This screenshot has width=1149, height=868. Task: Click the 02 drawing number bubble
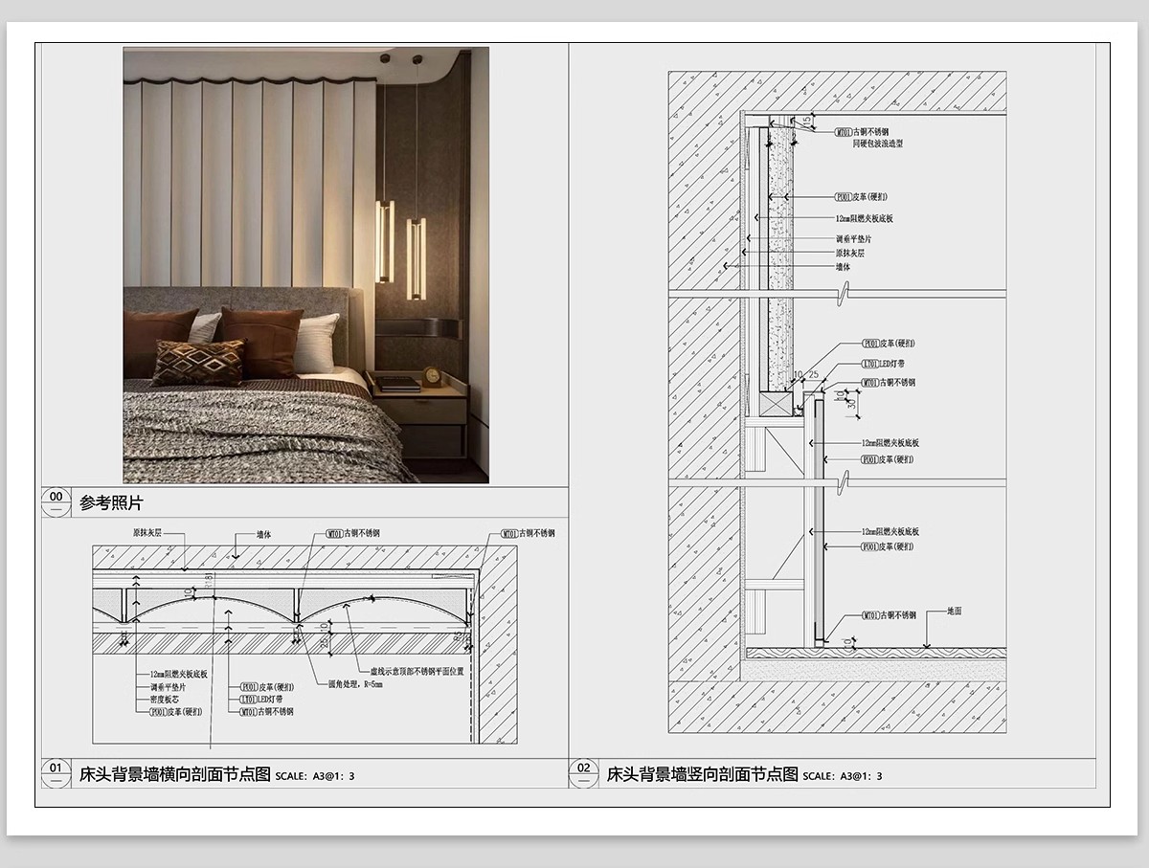tap(583, 771)
